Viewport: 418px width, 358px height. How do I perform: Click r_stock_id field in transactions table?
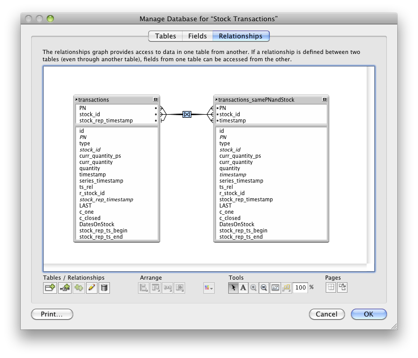click(92, 193)
